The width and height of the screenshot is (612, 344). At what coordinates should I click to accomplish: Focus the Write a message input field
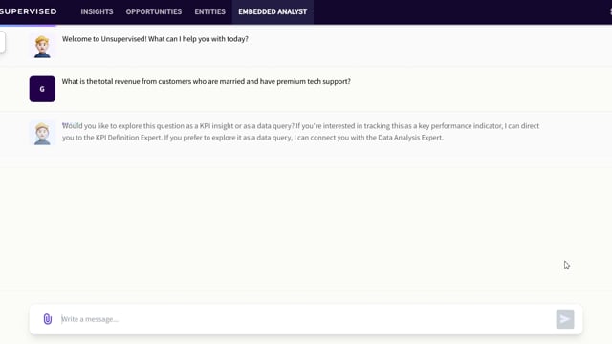coord(306,319)
